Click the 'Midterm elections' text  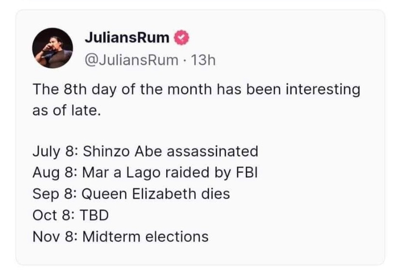pos(145,237)
